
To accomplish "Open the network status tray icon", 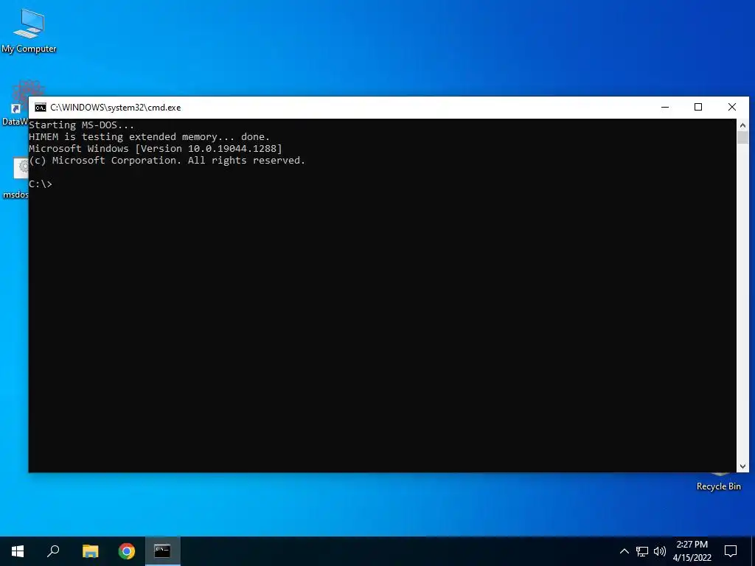I will click(x=642, y=551).
